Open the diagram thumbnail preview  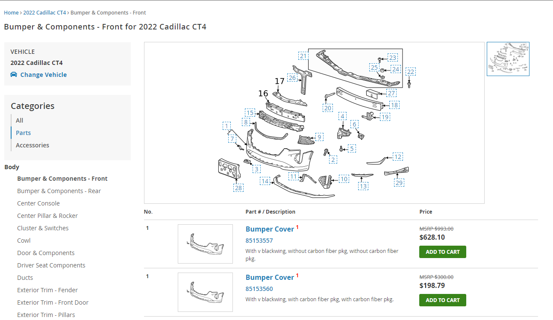[508, 59]
